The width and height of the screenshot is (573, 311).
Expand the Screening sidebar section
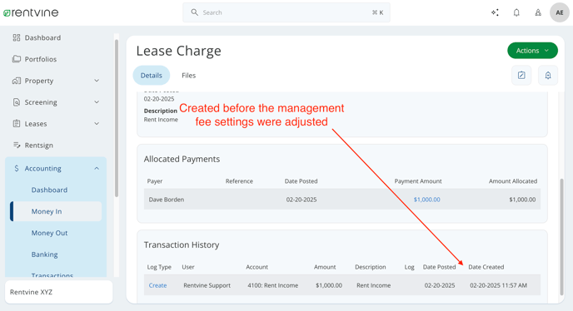pos(56,102)
